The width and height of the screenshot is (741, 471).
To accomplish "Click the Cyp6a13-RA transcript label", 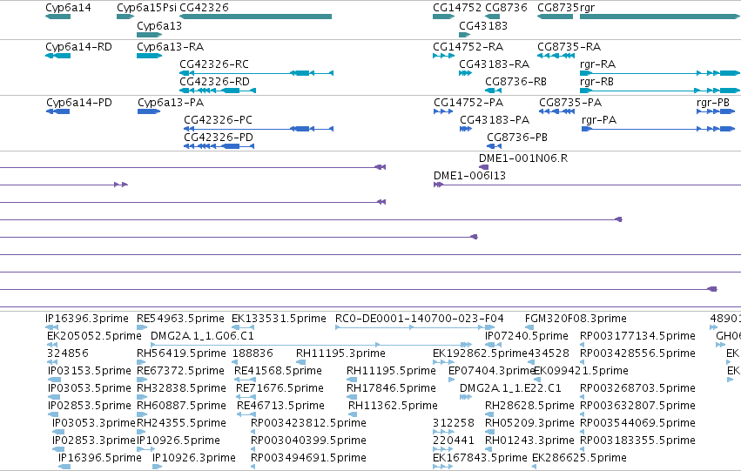I will (x=170, y=47).
